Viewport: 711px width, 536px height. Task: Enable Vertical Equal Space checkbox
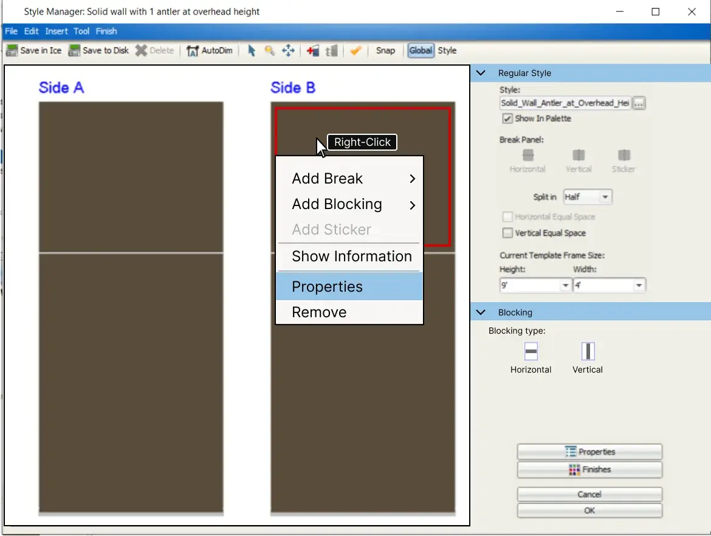pyautogui.click(x=507, y=233)
